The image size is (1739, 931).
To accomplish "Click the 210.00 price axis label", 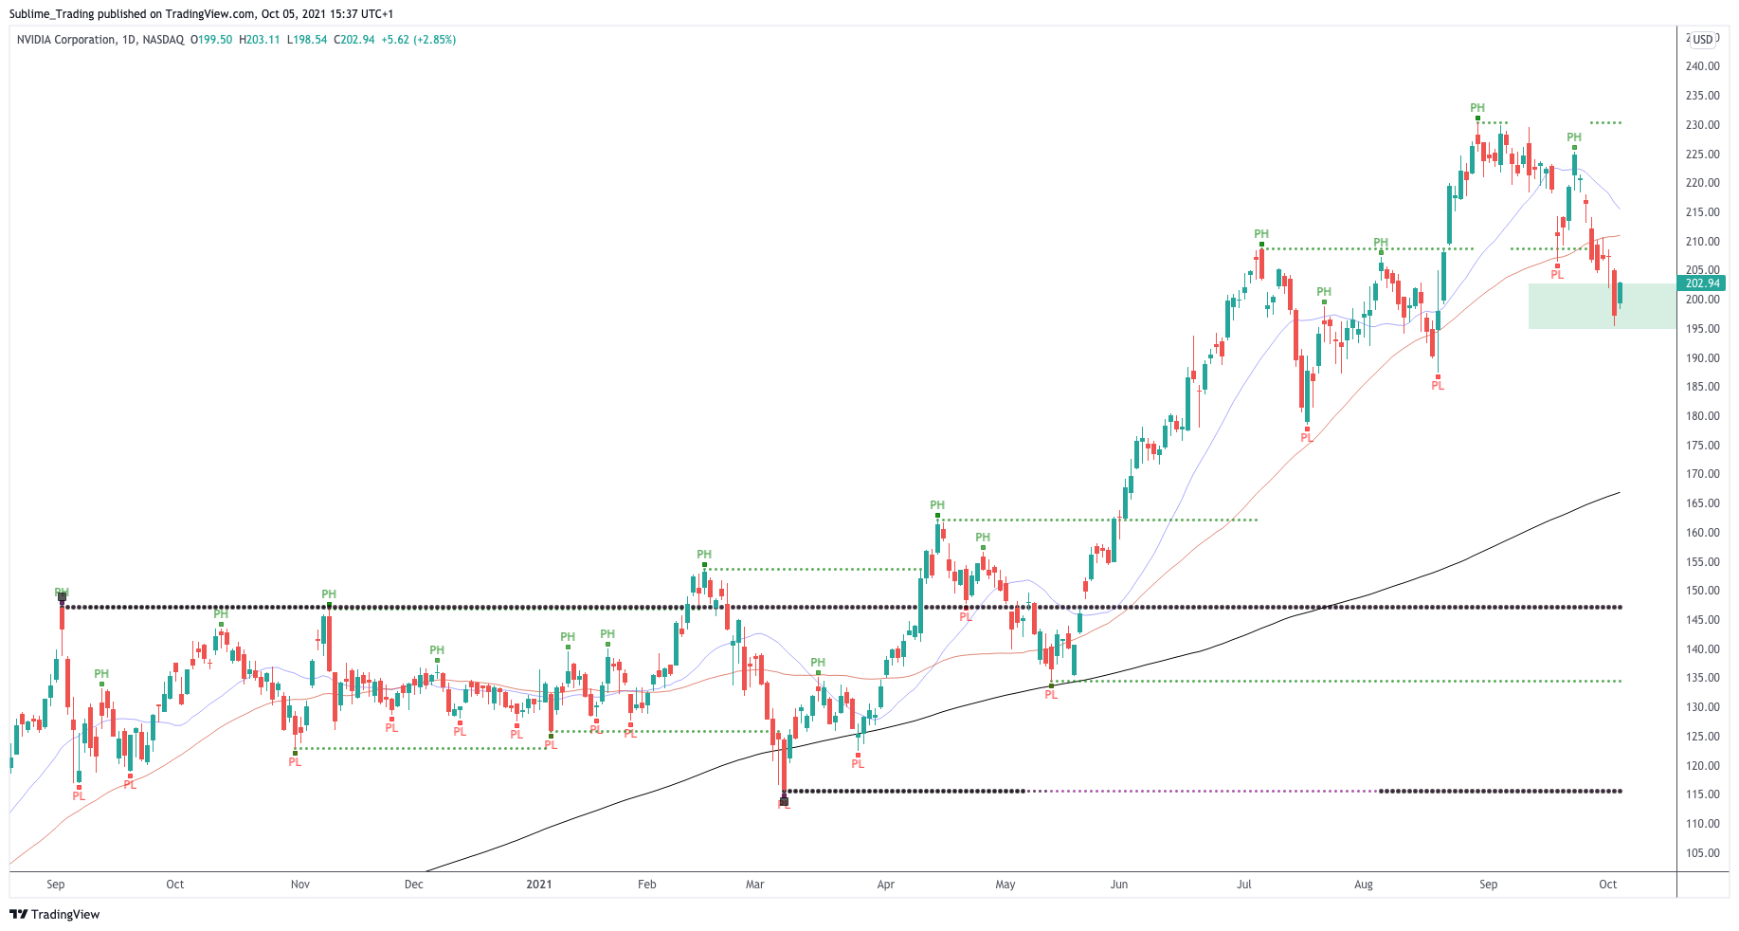I will click(1702, 242).
